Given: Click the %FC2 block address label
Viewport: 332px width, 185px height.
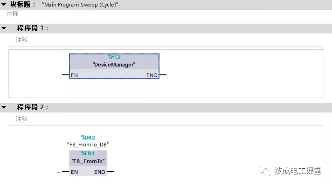Looking at the screenshot, I should [x=114, y=57].
